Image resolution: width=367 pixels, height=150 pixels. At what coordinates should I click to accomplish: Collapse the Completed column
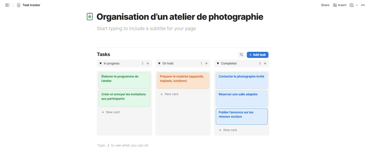(x=218, y=64)
